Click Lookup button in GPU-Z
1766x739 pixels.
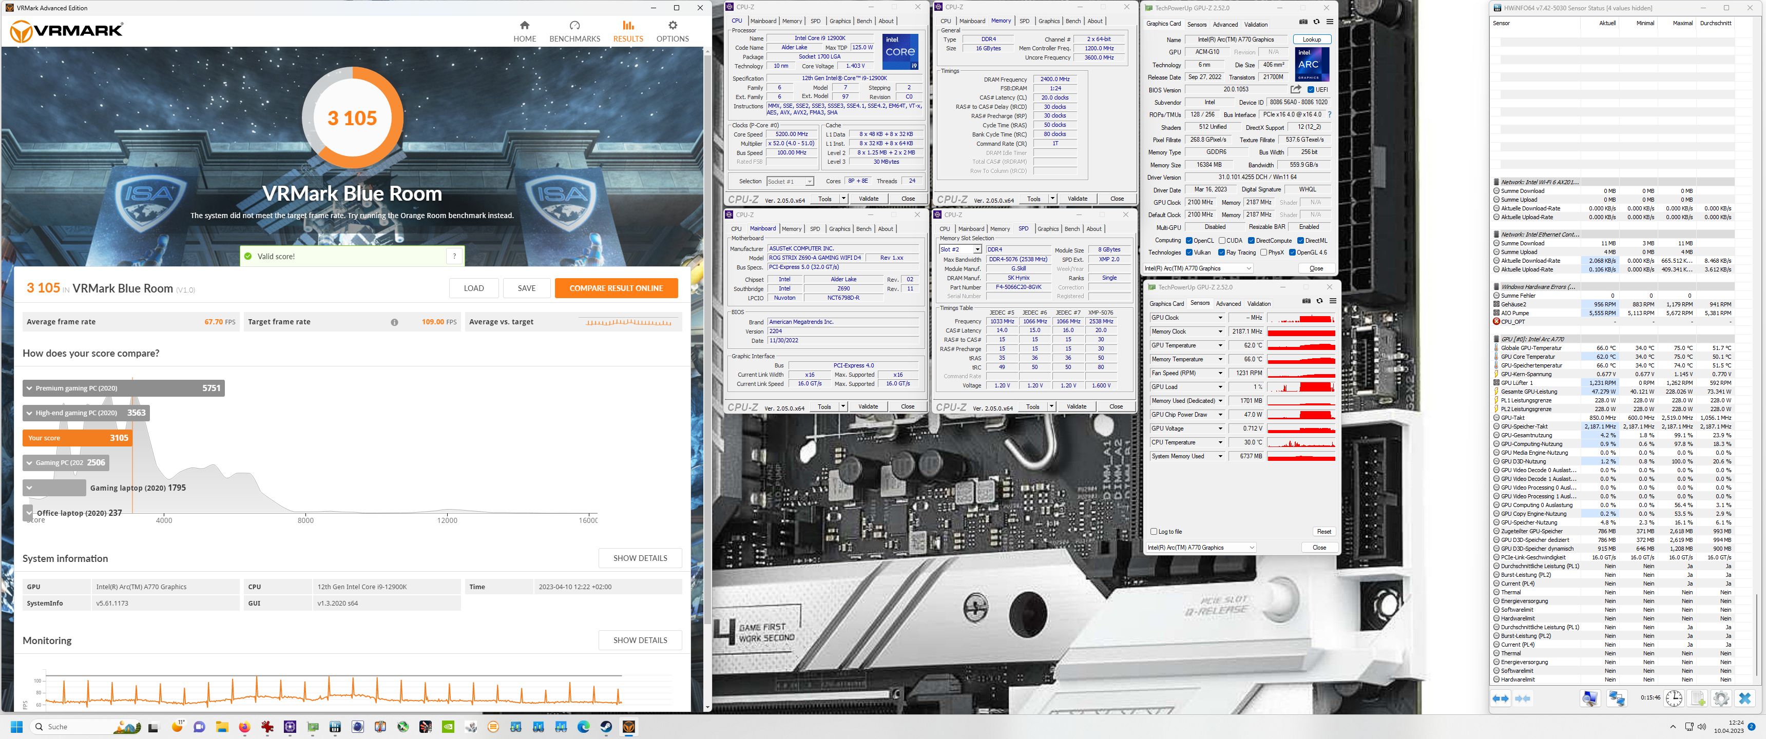[1312, 40]
